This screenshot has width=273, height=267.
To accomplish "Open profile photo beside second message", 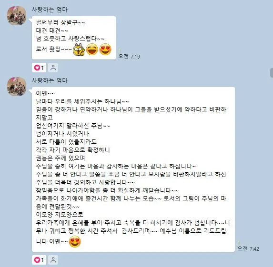I will (x=17, y=87).
